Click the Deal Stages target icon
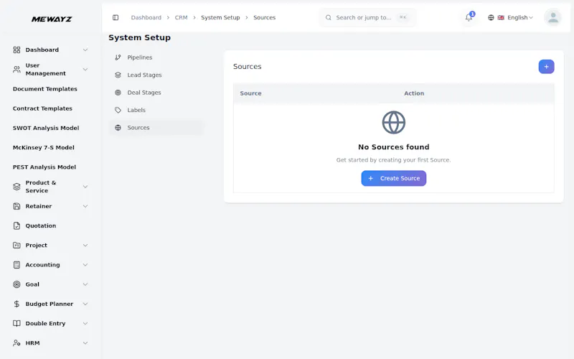574x359 pixels. point(118,93)
